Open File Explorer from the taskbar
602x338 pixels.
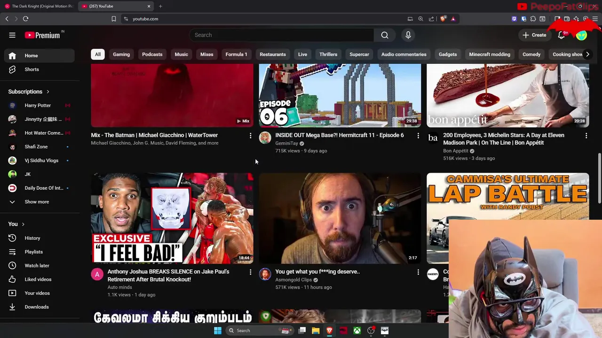coord(316,330)
